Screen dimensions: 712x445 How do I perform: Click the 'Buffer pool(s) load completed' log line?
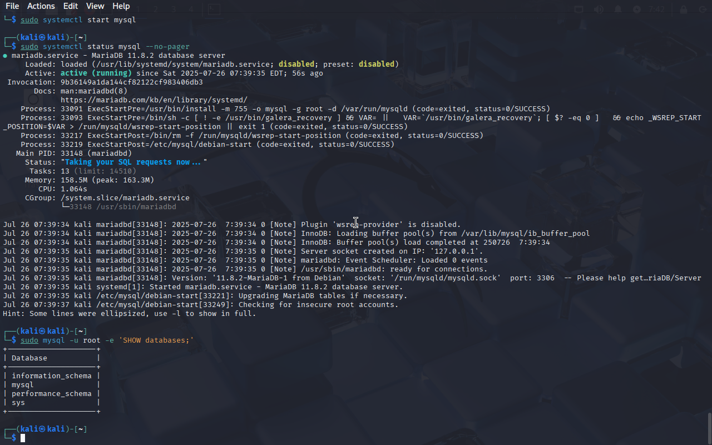(276, 243)
